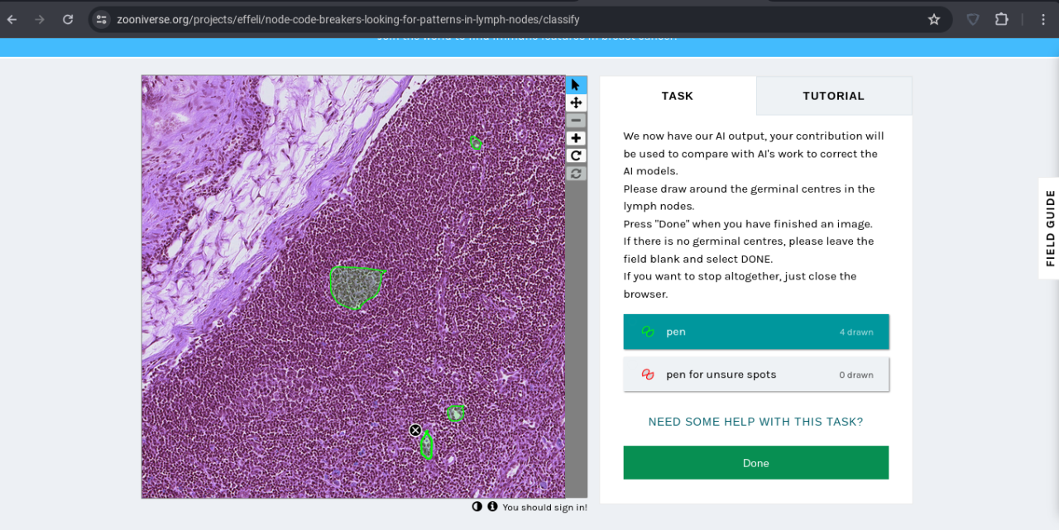Open the browser shield icon
The width and height of the screenshot is (1059, 530).
tap(973, 19)
